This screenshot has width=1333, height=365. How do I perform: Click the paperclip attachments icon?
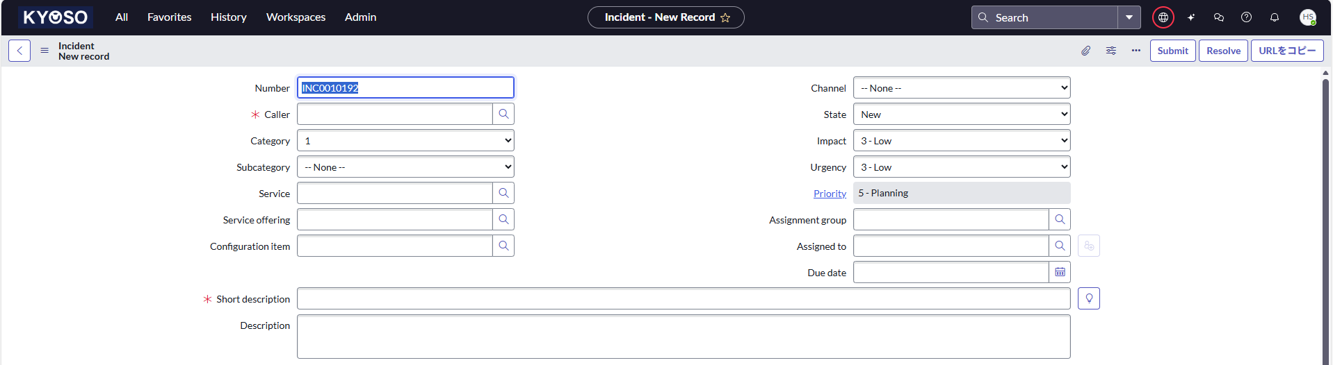[1085, 51]
